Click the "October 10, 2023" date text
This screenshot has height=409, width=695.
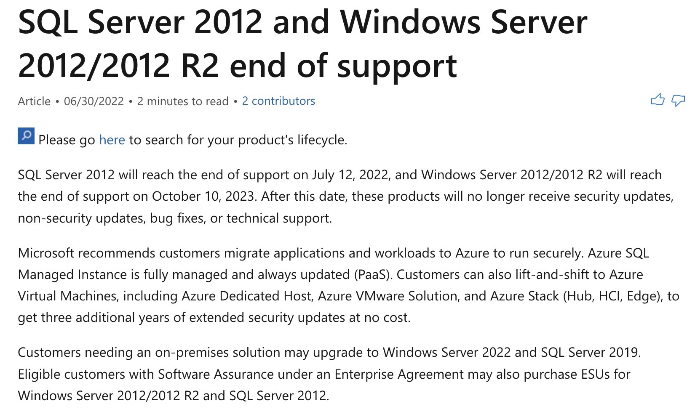click(x=204, y=197)
